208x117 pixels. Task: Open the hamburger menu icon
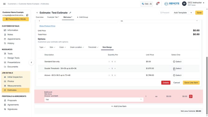tap(4, 4)
